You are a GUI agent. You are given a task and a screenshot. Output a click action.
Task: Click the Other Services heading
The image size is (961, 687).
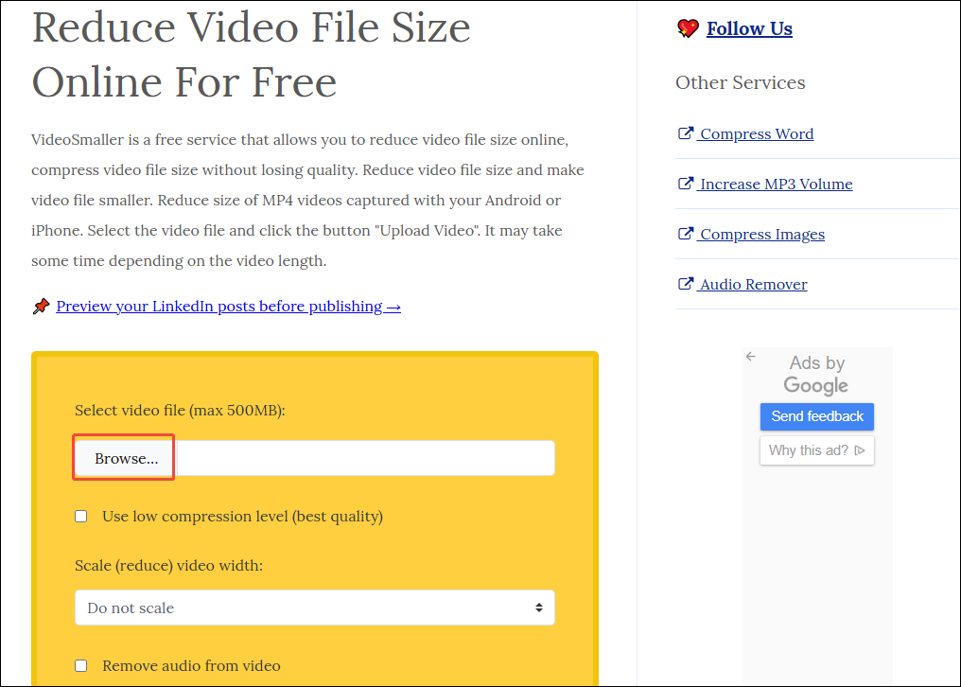tap(741, 83)
